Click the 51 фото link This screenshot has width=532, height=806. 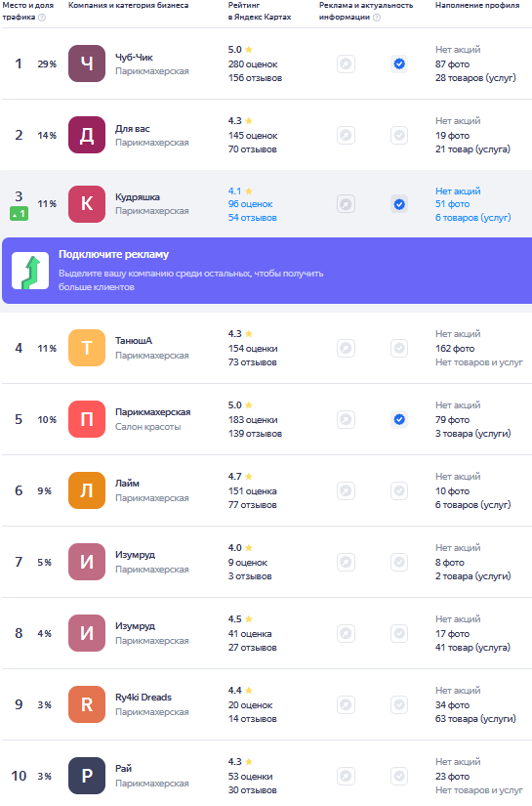tap(452, 204)
